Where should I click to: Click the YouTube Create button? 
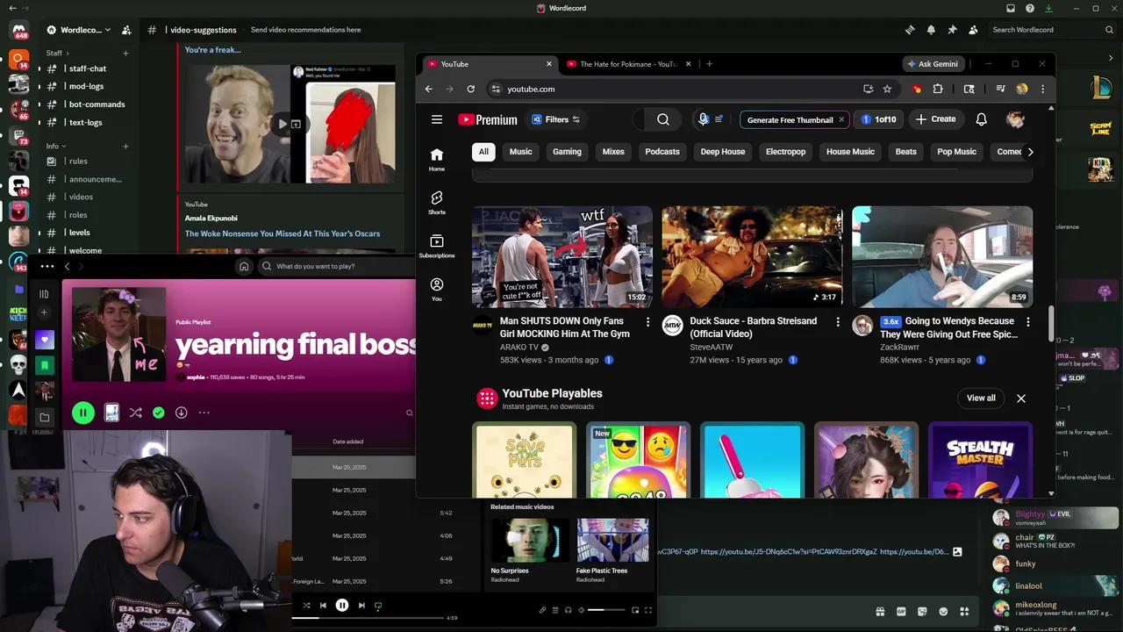point(935,119)
